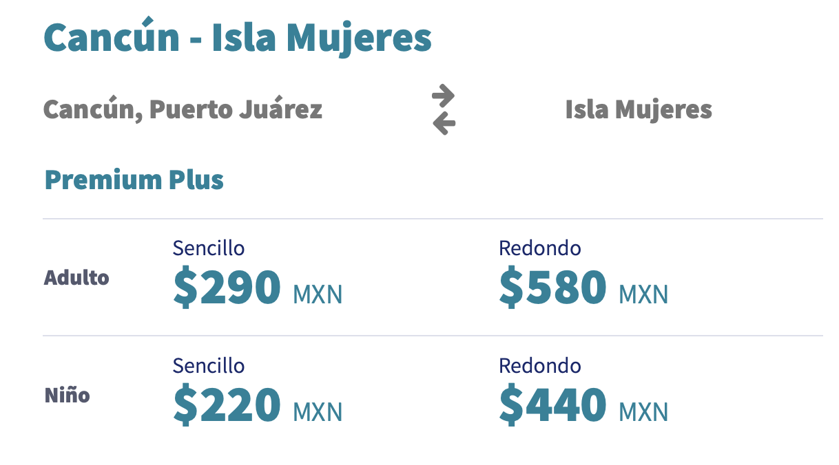Click the Cancún - Isla Mujeres heading

point(238,37)
